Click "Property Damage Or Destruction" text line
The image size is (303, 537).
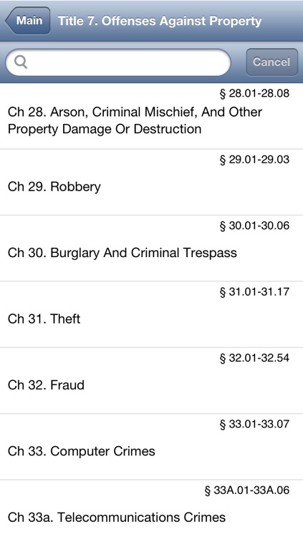pyautogui.click(x=105, y=129)
